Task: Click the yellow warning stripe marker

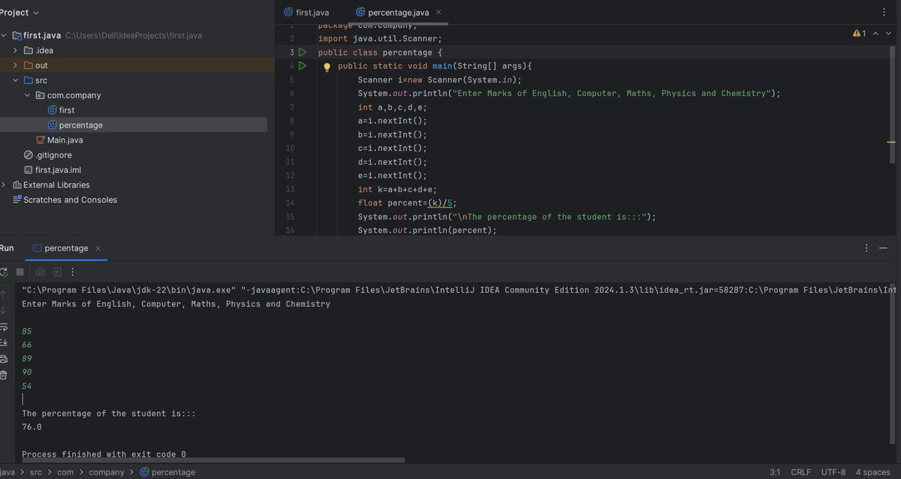Action: click(x=892, y=141)
